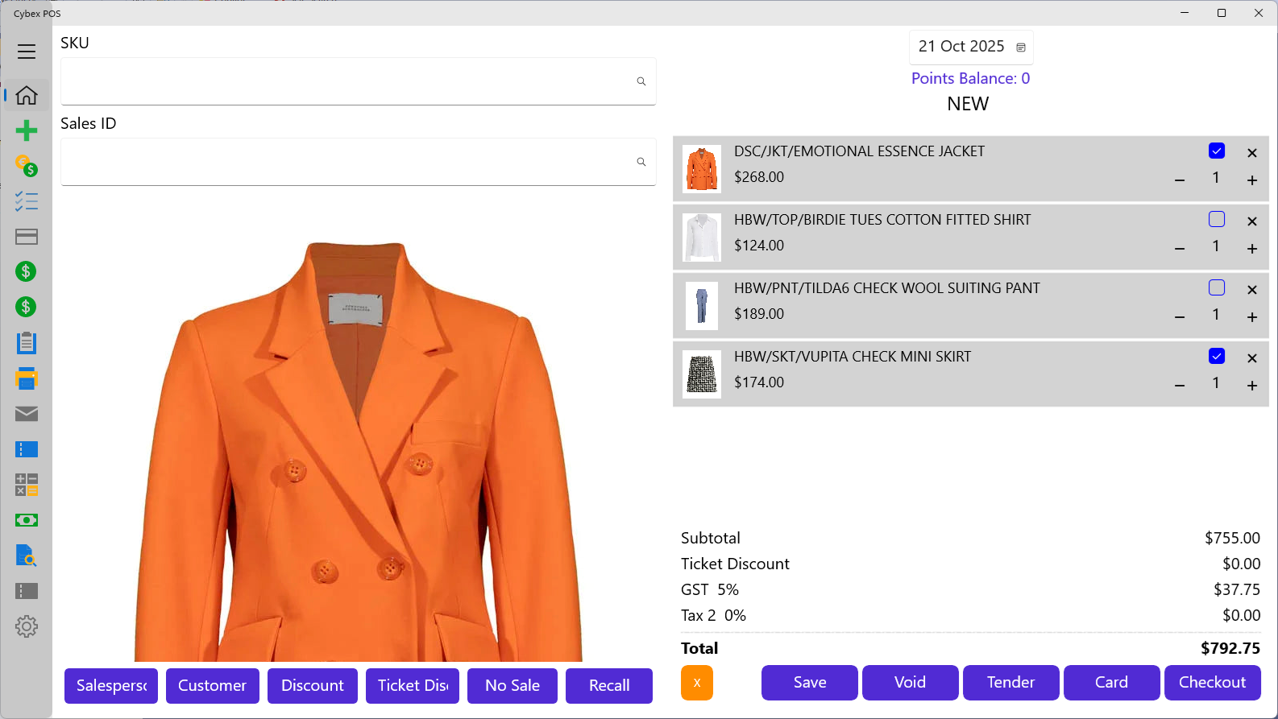Open the document search sidebar icon

tap(27, 556)
